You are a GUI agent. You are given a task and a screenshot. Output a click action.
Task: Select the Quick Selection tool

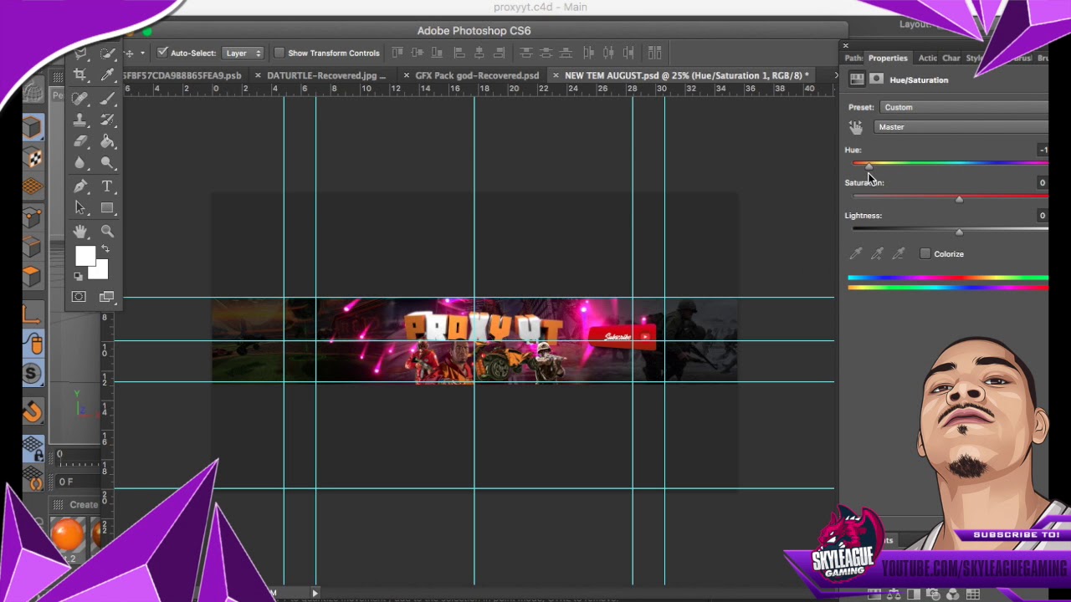click(x=107, y=54)
